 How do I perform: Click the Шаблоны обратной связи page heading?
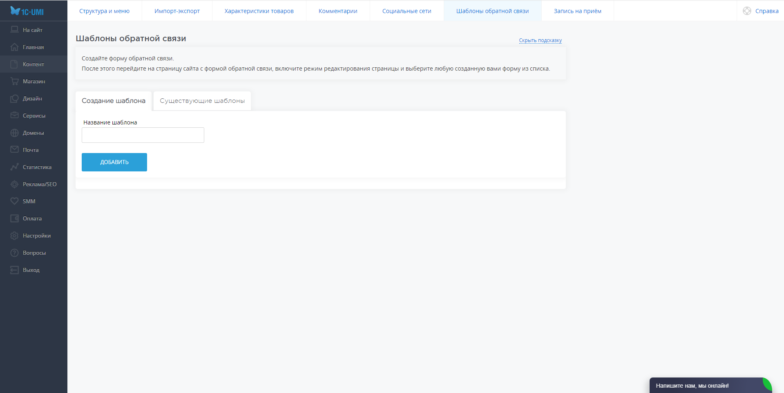click(x=131, y=38)
